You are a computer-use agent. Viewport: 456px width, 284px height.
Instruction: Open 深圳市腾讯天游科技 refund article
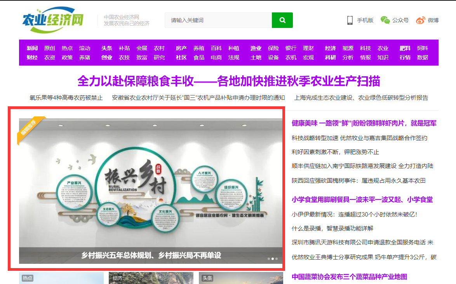coord(362,242)
